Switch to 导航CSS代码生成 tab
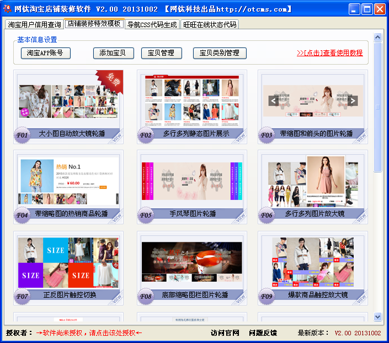 coord(152,24)
